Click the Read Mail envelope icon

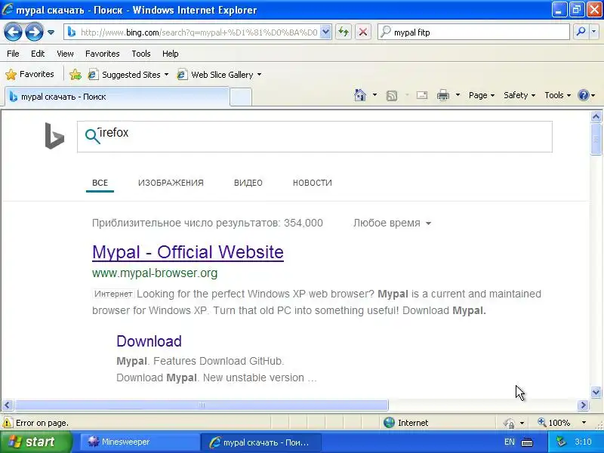tap(422, 95)
